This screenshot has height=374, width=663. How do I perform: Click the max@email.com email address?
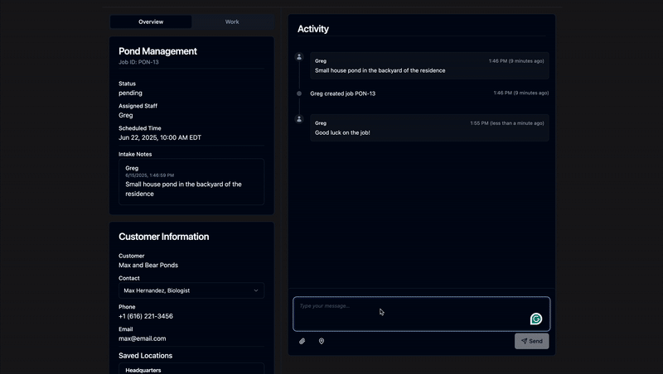[142, 338]
